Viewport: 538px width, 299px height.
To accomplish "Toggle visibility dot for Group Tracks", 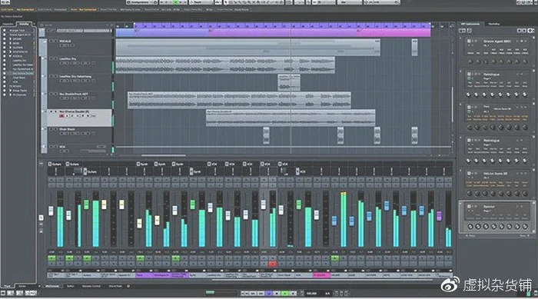I will 5,91.
